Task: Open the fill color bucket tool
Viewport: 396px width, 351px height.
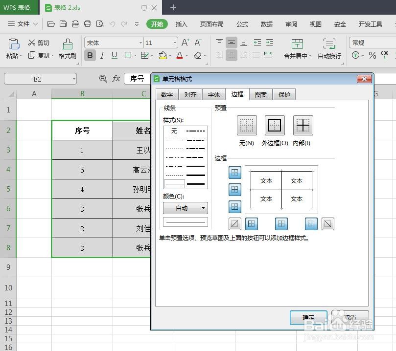Action: coord(163,55)
